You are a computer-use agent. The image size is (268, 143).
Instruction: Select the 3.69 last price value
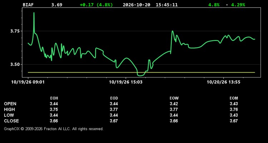point(57,5)
